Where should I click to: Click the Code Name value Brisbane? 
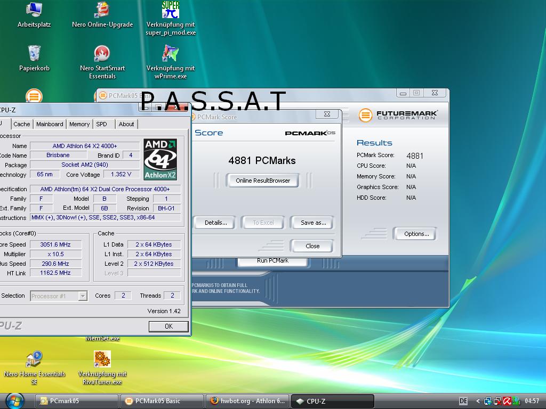[58, 155]
